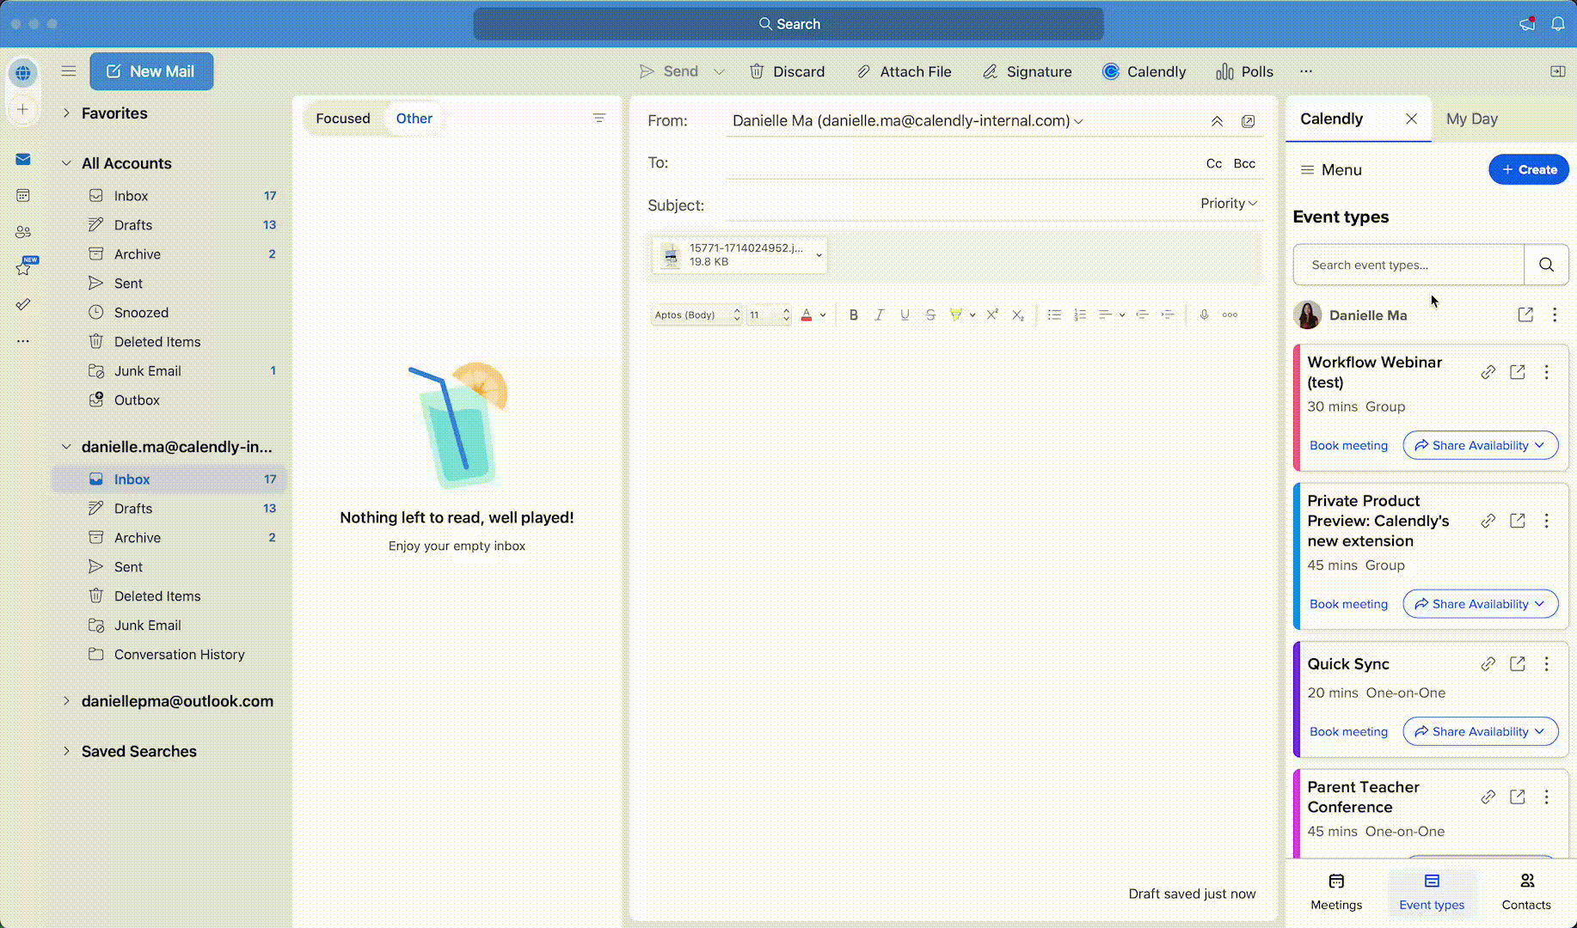Switch to the My Day tab

1472,119
